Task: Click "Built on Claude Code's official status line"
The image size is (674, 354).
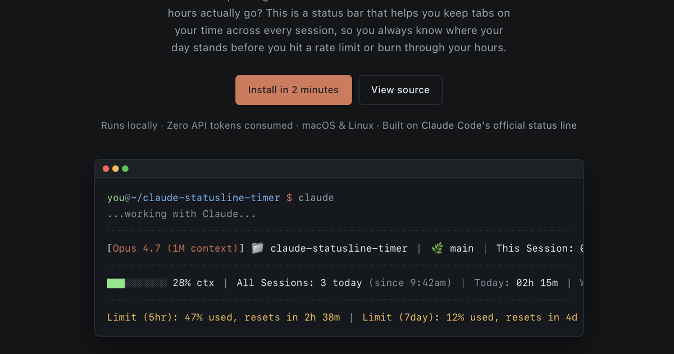Action: (x=480, y=125)
